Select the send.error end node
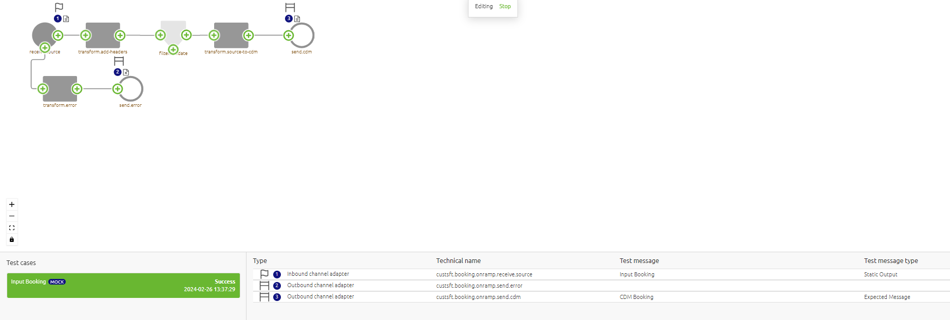Image resolution: width=950 pixels, height=320 pixels. click(131, 89)
